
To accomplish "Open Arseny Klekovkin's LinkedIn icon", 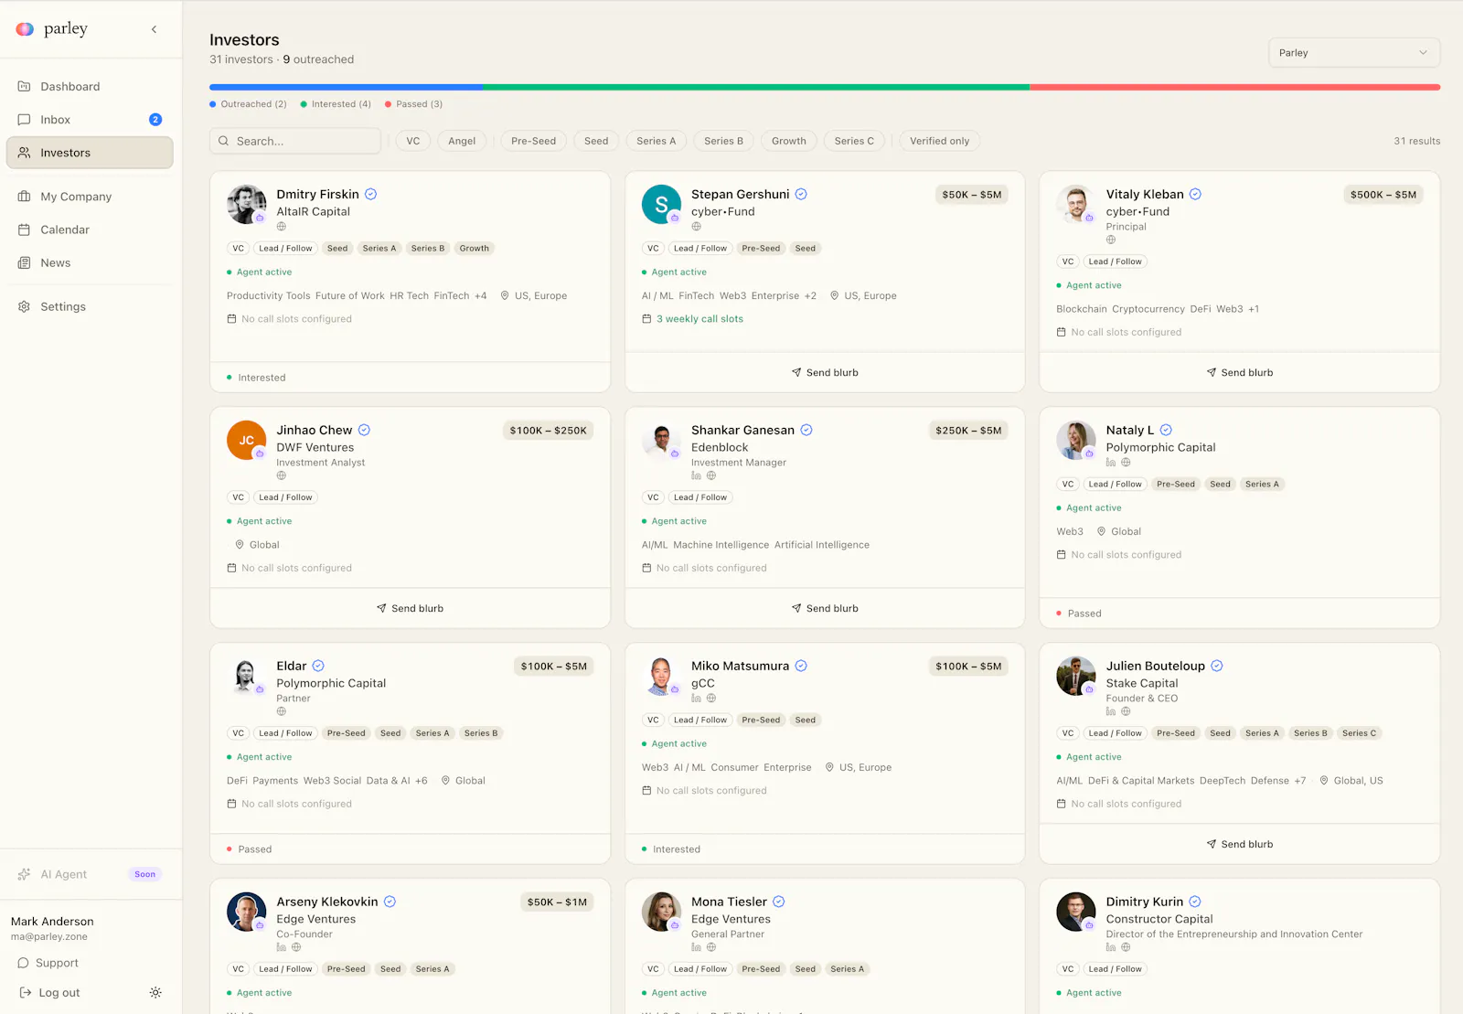I will 282,947.
